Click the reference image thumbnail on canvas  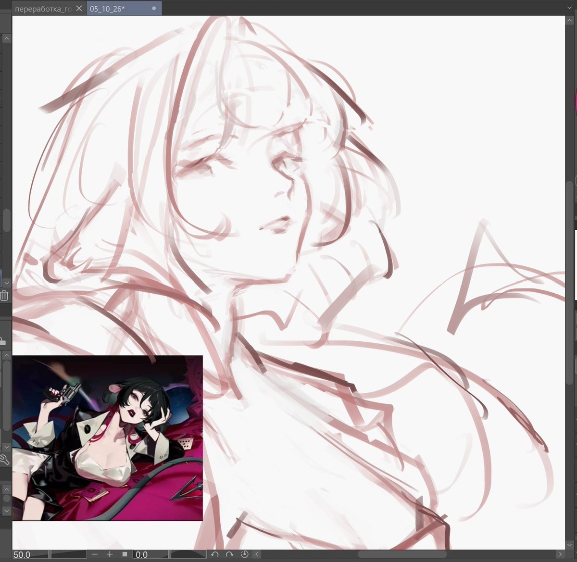tap(108, 438)
